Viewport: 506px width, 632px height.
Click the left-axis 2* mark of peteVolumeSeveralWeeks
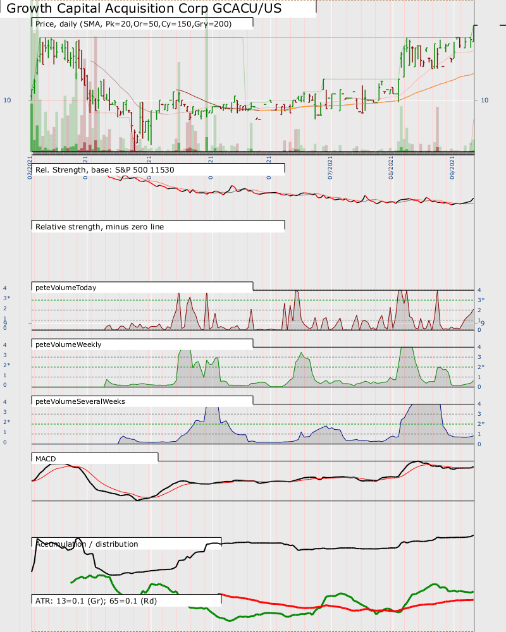click(6, 422)
